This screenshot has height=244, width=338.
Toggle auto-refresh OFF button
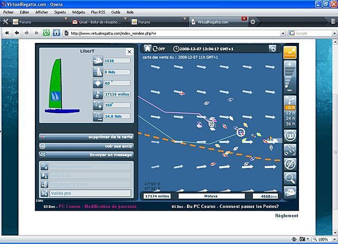tap(158, 49)
